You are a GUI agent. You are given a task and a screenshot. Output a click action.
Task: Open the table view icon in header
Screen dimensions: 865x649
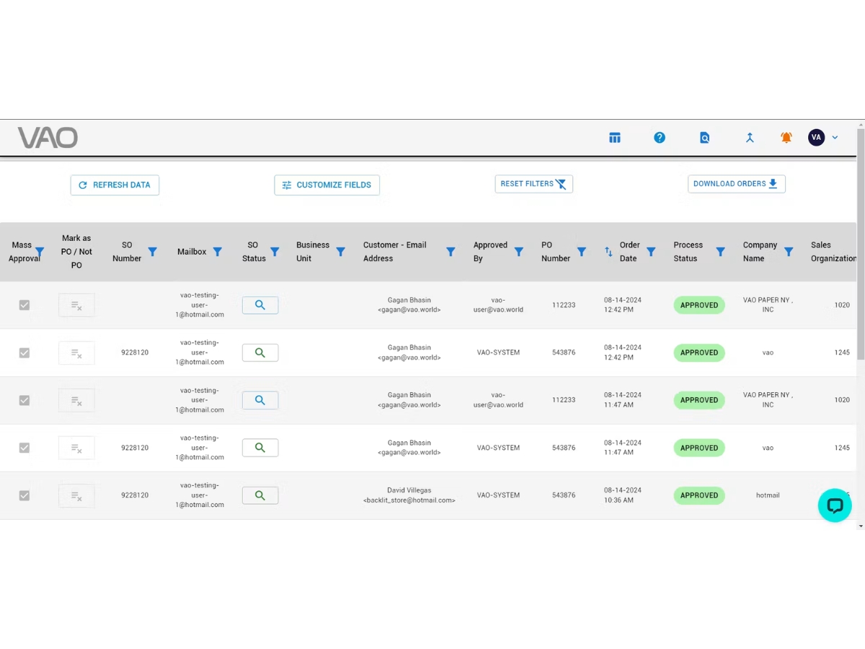click(615, 138)
